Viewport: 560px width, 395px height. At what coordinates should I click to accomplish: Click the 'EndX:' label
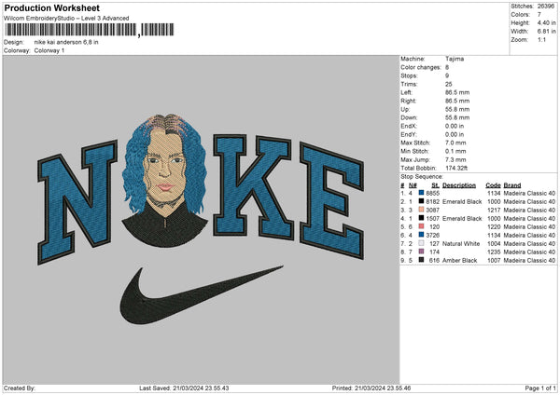[409, 126]
